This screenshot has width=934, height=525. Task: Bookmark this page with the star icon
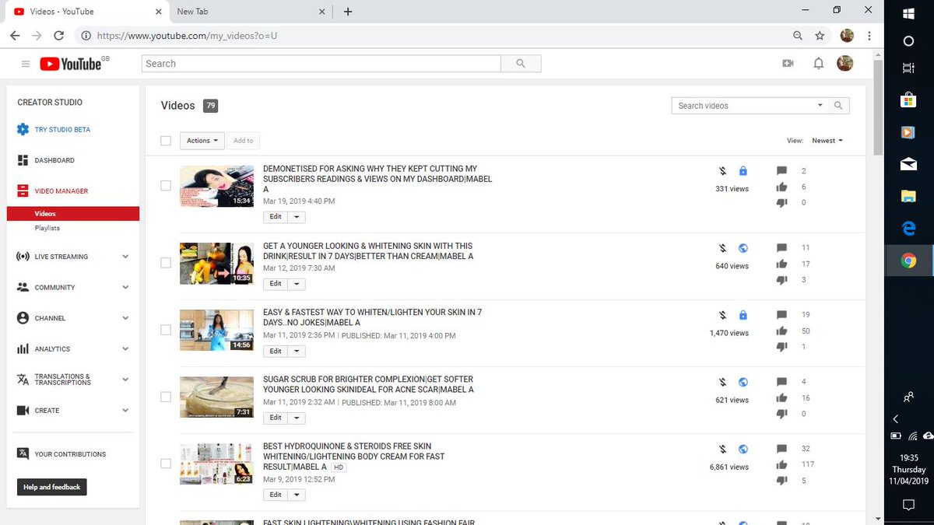pyautogui.click(x=820, y=36)
